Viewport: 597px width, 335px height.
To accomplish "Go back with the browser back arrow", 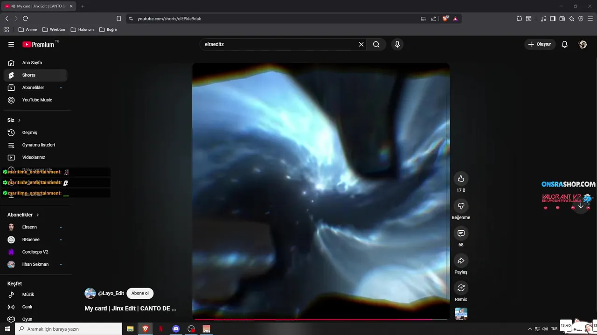I will click(7, 19).
